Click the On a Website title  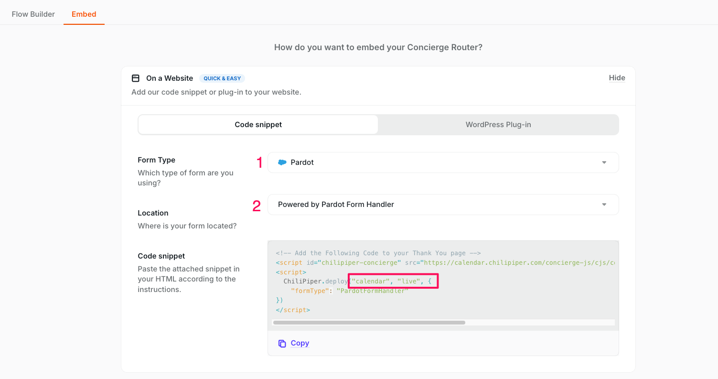(170, 78)
